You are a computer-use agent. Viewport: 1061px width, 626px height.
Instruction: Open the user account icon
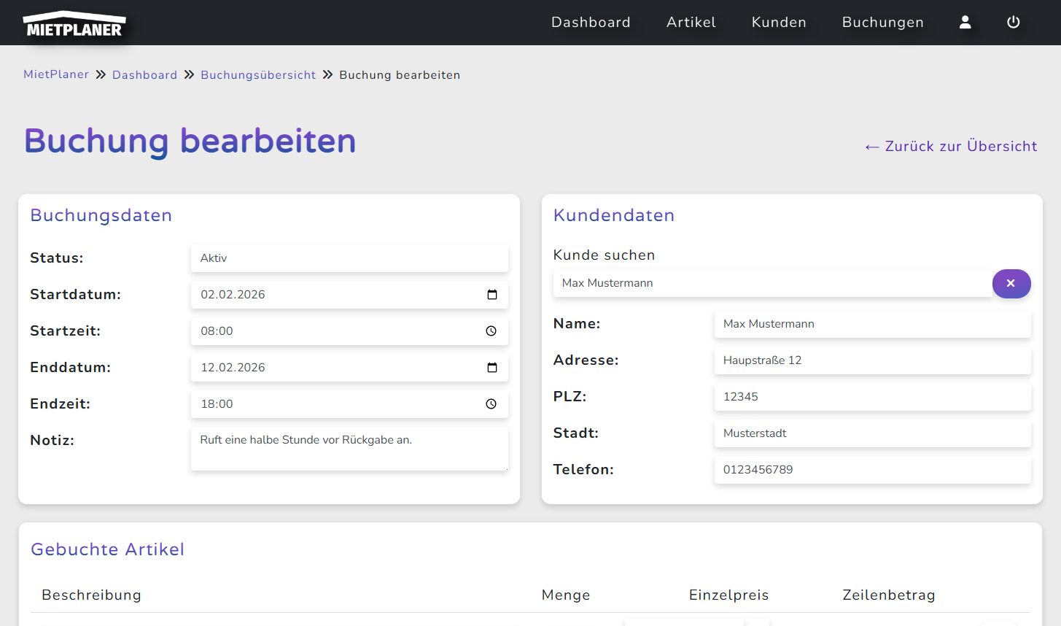965,23
